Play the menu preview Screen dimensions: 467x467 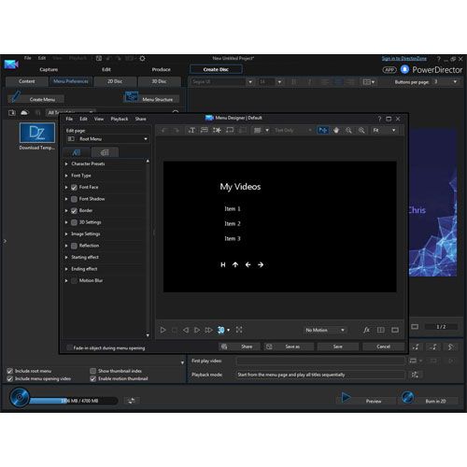(x=163, y=330)
